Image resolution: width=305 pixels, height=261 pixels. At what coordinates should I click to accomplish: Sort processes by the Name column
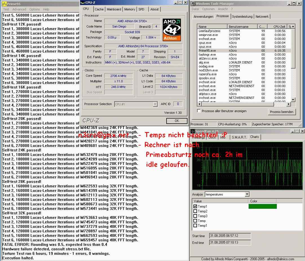coord(212,27)
